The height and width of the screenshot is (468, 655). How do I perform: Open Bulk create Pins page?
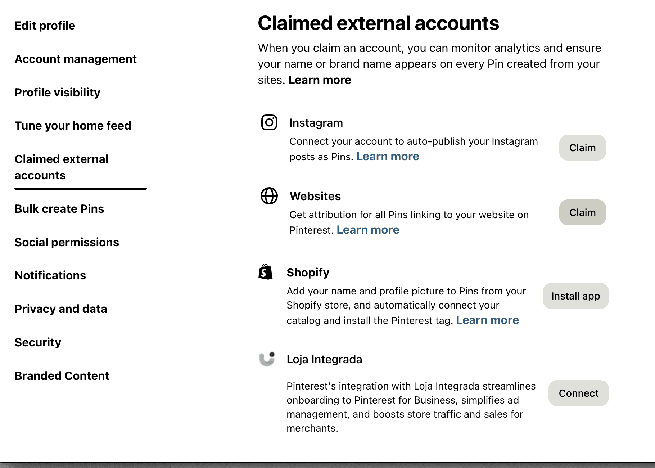tap(59, 209)
